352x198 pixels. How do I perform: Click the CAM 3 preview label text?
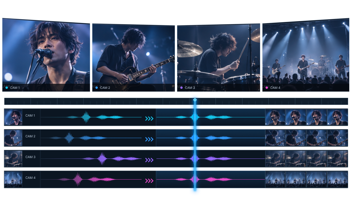tap(190, 88)
